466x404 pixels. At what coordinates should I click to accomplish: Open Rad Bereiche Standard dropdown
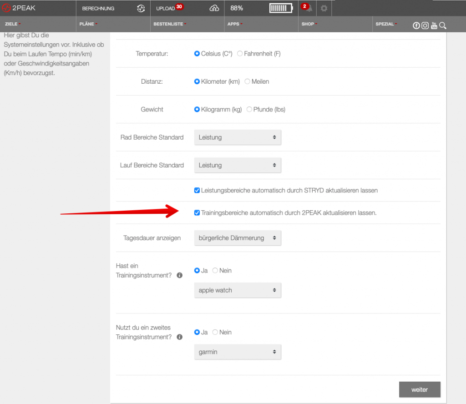pos(238,137)
